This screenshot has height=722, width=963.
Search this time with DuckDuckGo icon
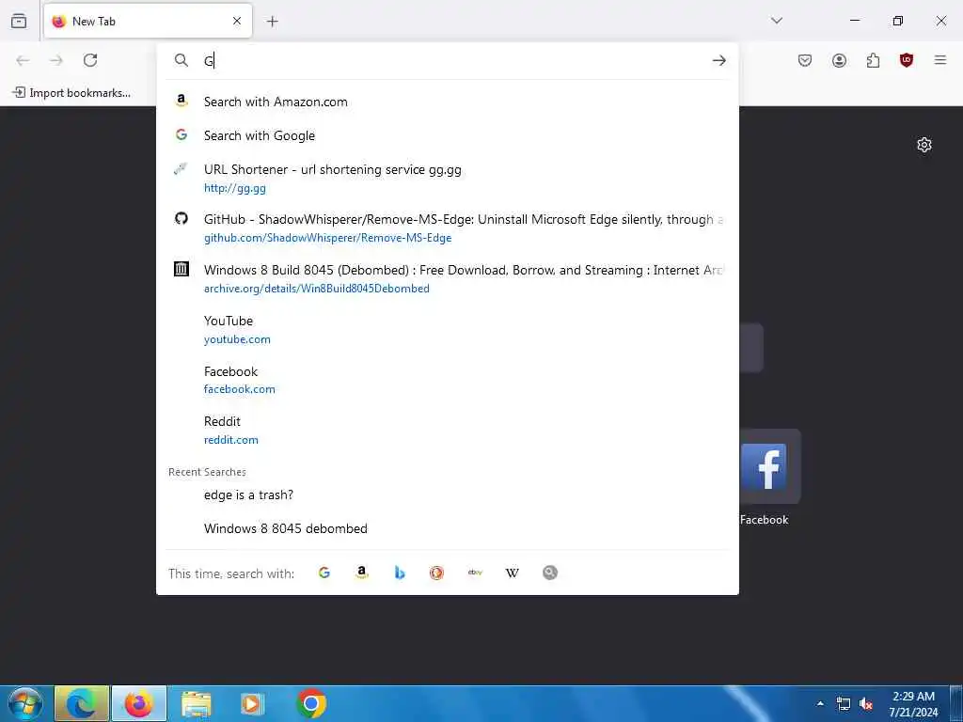click(x=436, y=573)
